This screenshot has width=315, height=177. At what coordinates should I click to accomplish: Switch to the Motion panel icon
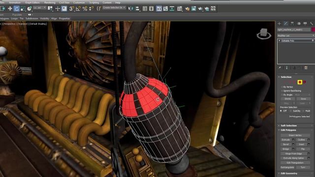299,24
